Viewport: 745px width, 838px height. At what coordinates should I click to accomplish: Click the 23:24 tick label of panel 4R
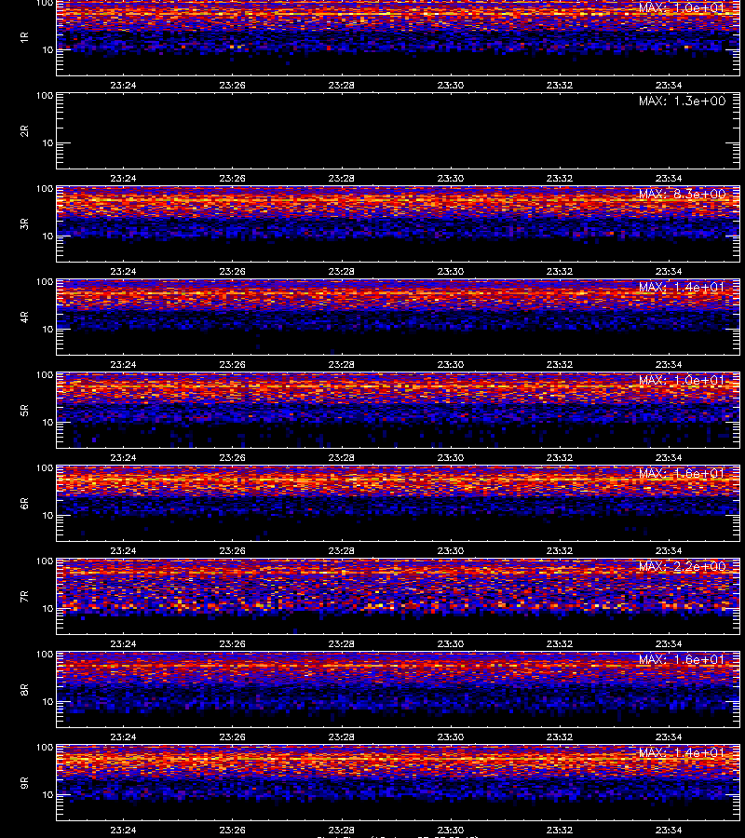(x=124, y=364)
